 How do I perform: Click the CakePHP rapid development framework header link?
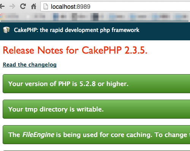[x=77, y=30]
